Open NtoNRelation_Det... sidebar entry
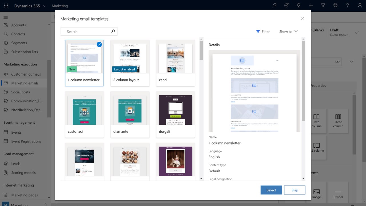Screen dimensions: 366x206 tap(27, 110)
